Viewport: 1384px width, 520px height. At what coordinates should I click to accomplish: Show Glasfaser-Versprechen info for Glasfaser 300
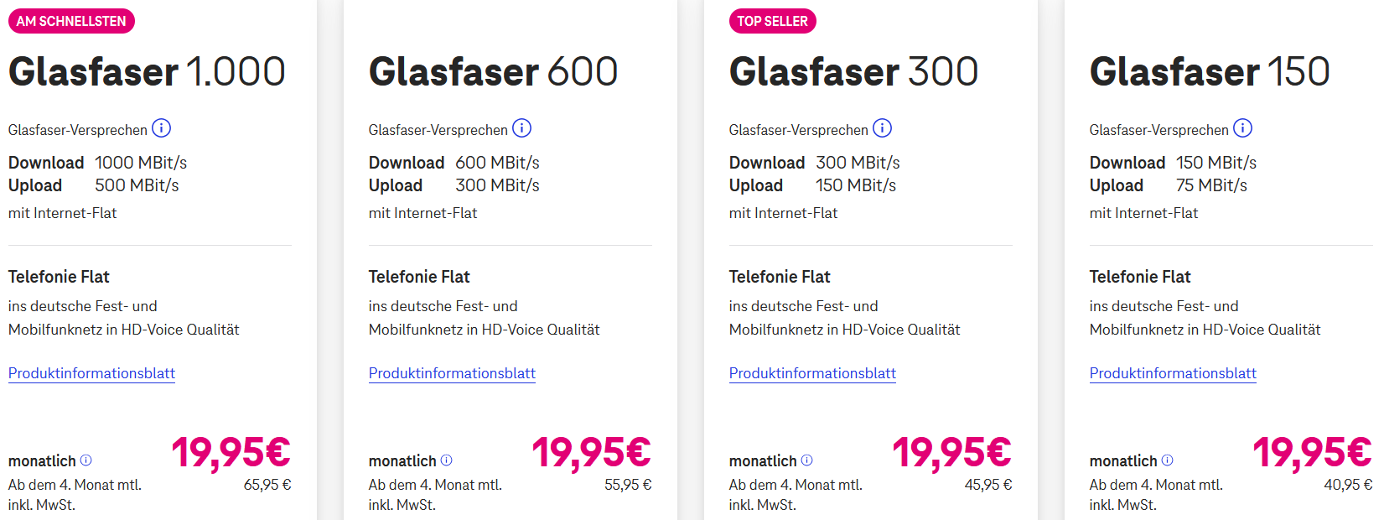click(883, 128)
